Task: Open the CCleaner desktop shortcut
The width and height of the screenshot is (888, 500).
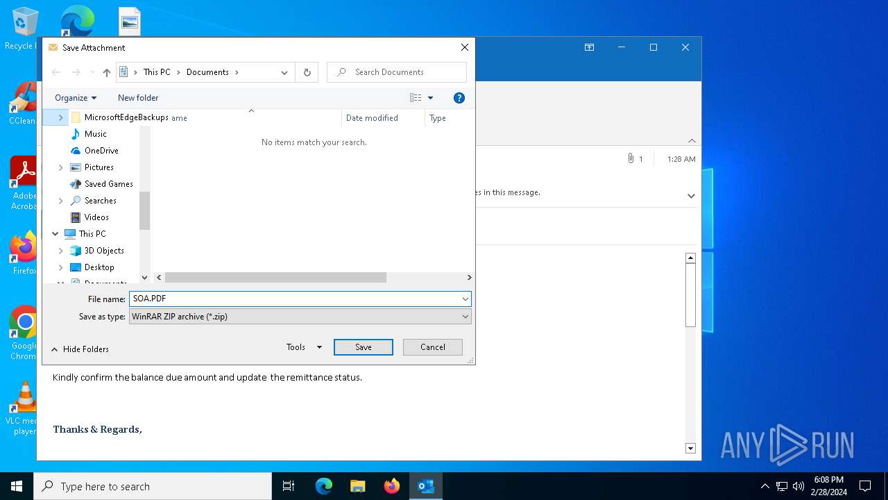Action: [x=23, y=104]
